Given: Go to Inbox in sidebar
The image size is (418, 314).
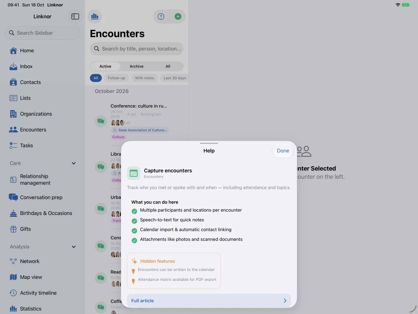Looking at the screenshot, I should 42,66.
